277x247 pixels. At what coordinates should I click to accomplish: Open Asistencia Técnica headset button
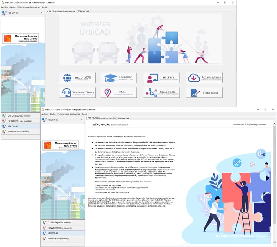[77, 92]
